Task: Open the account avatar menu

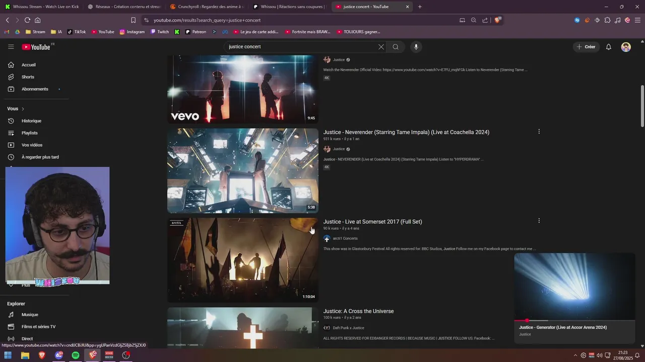Action: (626, 47)
